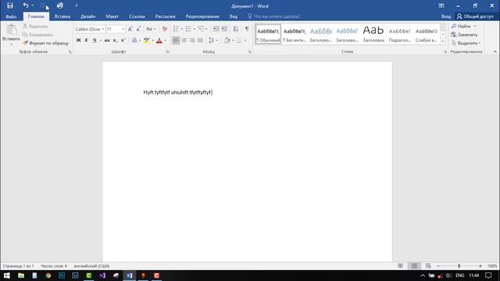Open the Windows Start menu
500x281 pixels.
[x=7, y=276]
